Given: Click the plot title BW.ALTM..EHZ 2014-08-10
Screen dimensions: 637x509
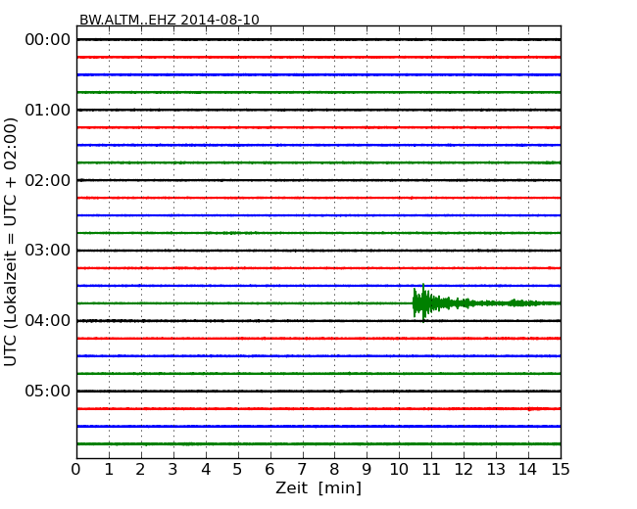Looking at the screenshot, I should (x=169, y=20).
